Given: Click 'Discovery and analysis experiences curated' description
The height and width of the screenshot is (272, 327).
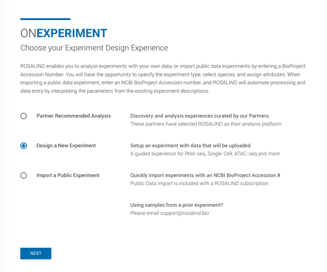Looking at the screenshot, I should point(199,116).
